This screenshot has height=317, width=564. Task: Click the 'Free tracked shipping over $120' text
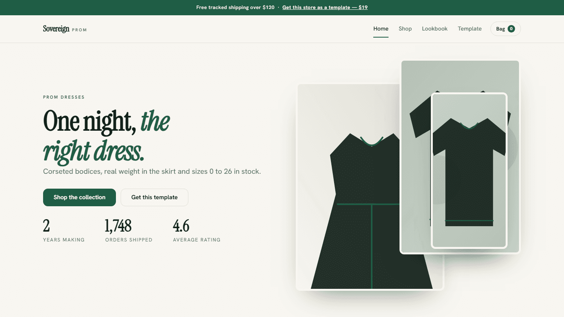pos(235,7)
